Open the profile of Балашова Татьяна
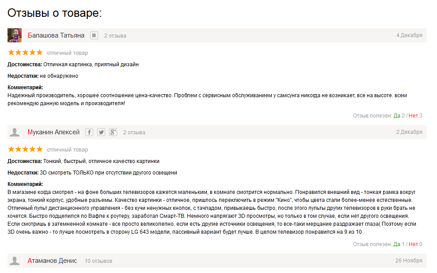Viewport: 437px width, 273px height. tap(56, 35)
